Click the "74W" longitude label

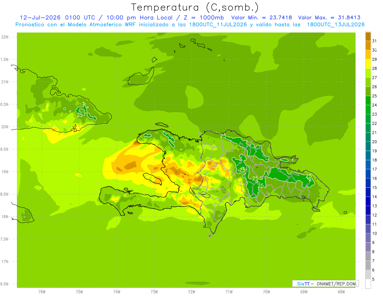[x=117, y=292]
